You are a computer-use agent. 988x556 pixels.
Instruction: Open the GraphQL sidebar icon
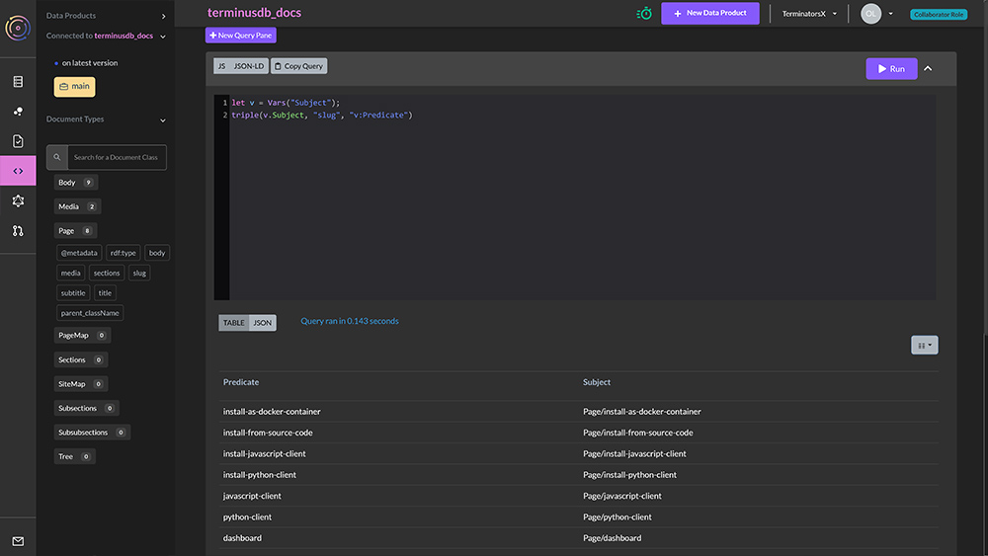click(18, 200)
